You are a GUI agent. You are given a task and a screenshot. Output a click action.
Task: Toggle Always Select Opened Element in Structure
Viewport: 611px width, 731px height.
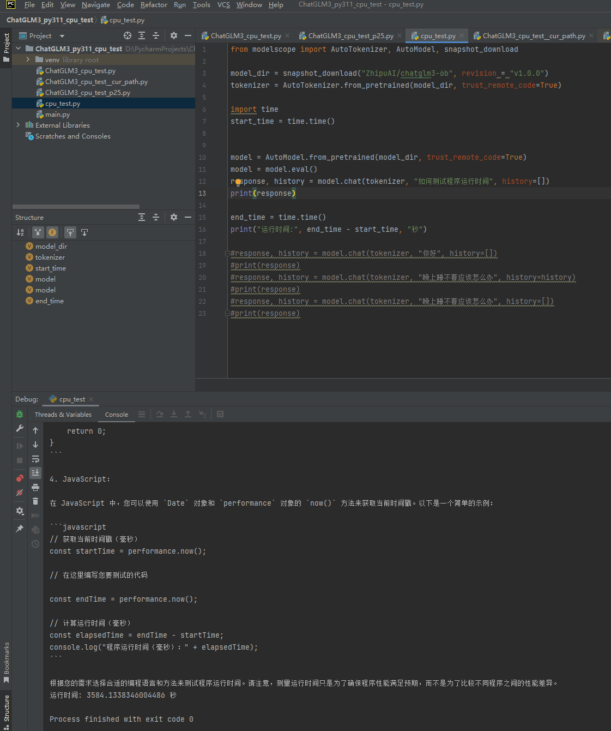pos(70,232)
